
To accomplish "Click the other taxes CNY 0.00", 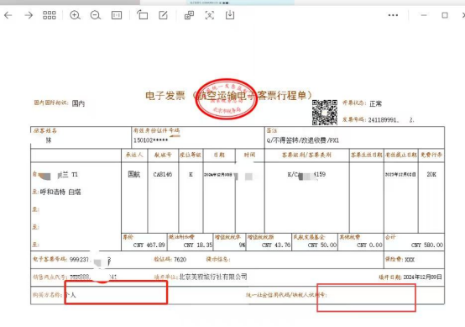I will (x=370, y=245).
